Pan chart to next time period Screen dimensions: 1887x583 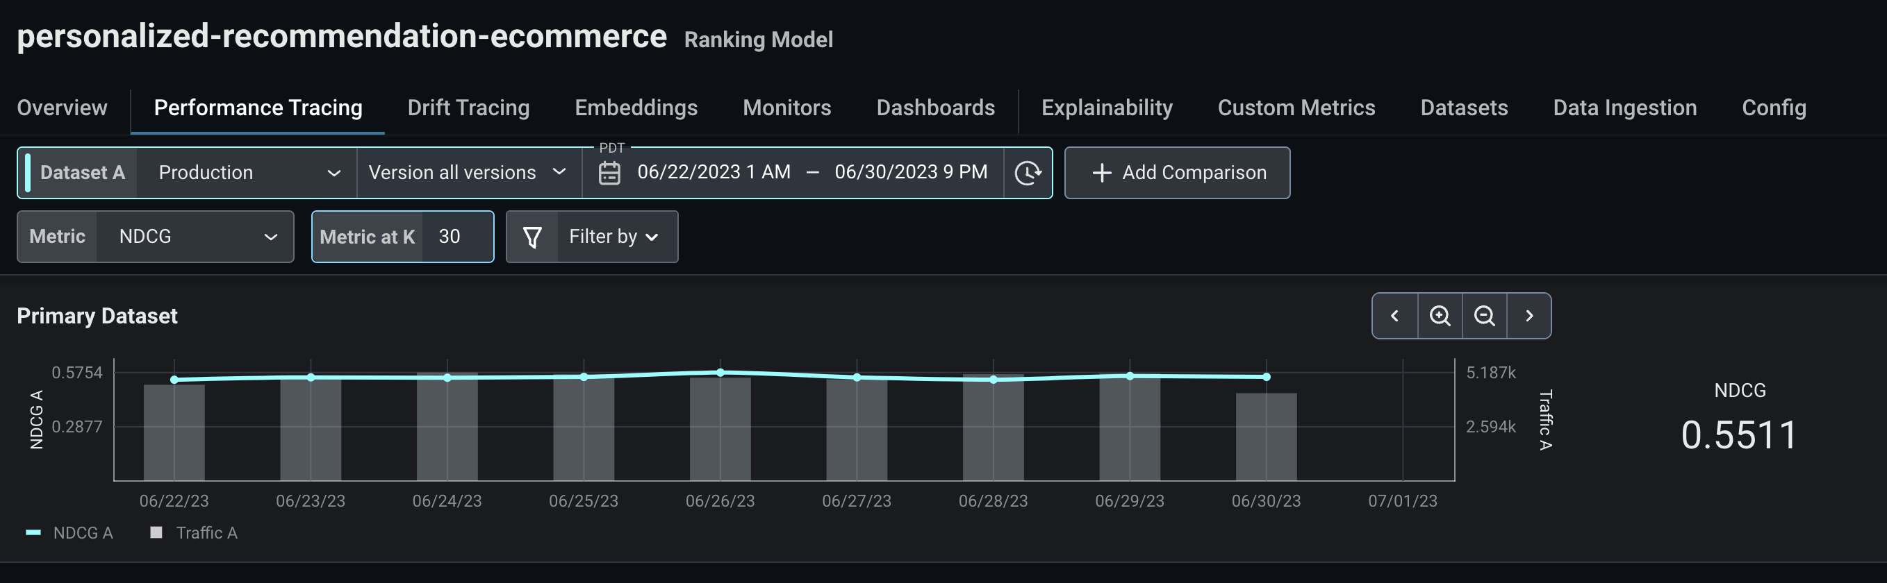pos(1529,316)
